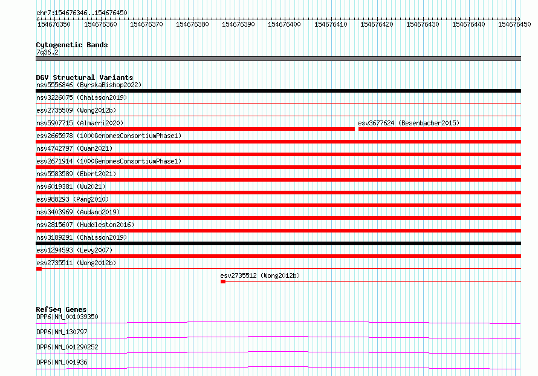Click ruler position 154676430
The image size is (538, 376).
423,24
